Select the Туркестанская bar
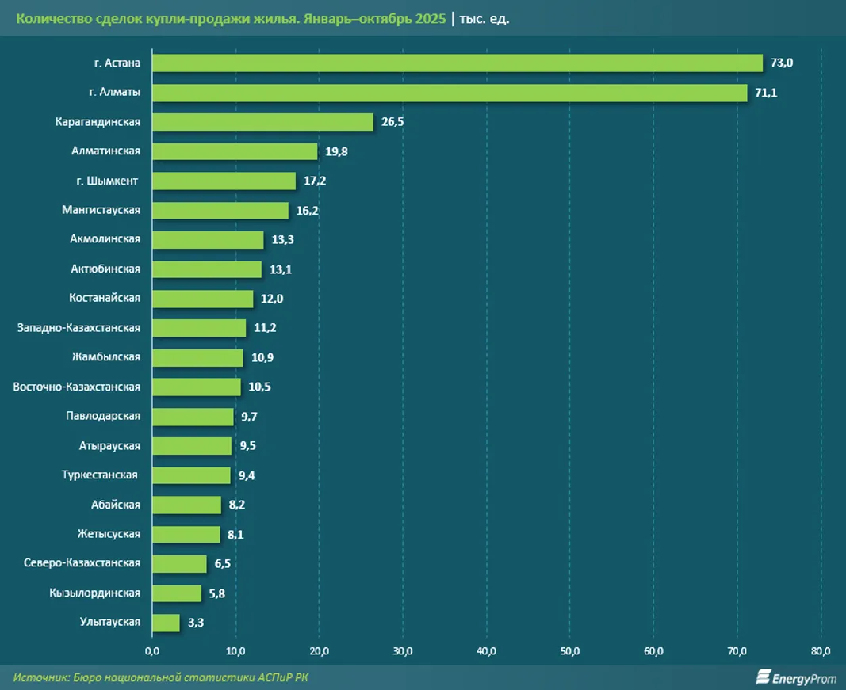Image resolution: width=846 pixels, height=690 pixels. pos(191,475)
